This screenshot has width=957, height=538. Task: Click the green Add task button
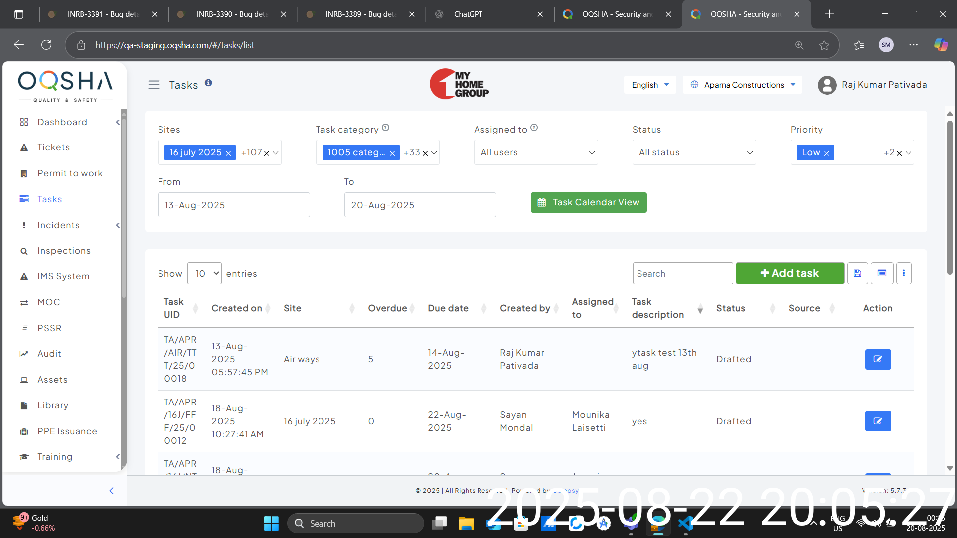coord(790,273)
